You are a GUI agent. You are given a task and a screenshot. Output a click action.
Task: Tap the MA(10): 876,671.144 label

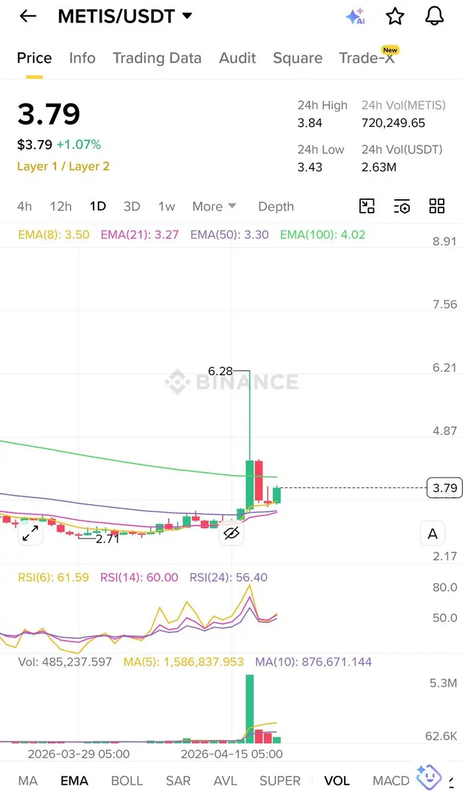pyautogui.click(x=314, y=662)
